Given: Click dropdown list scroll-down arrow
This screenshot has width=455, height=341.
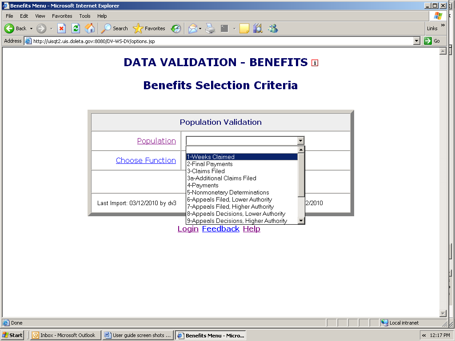Looking at the screenshot, I should tap(301, 221).
